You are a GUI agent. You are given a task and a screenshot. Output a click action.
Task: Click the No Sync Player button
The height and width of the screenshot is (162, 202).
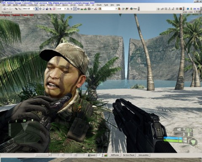[129, 155]
